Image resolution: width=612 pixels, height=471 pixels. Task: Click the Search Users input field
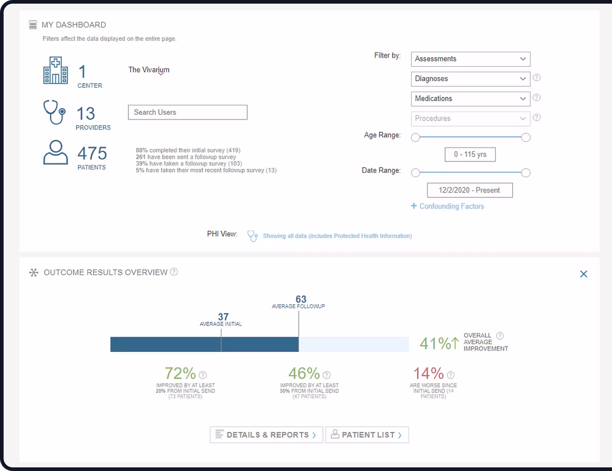(187, 112)
